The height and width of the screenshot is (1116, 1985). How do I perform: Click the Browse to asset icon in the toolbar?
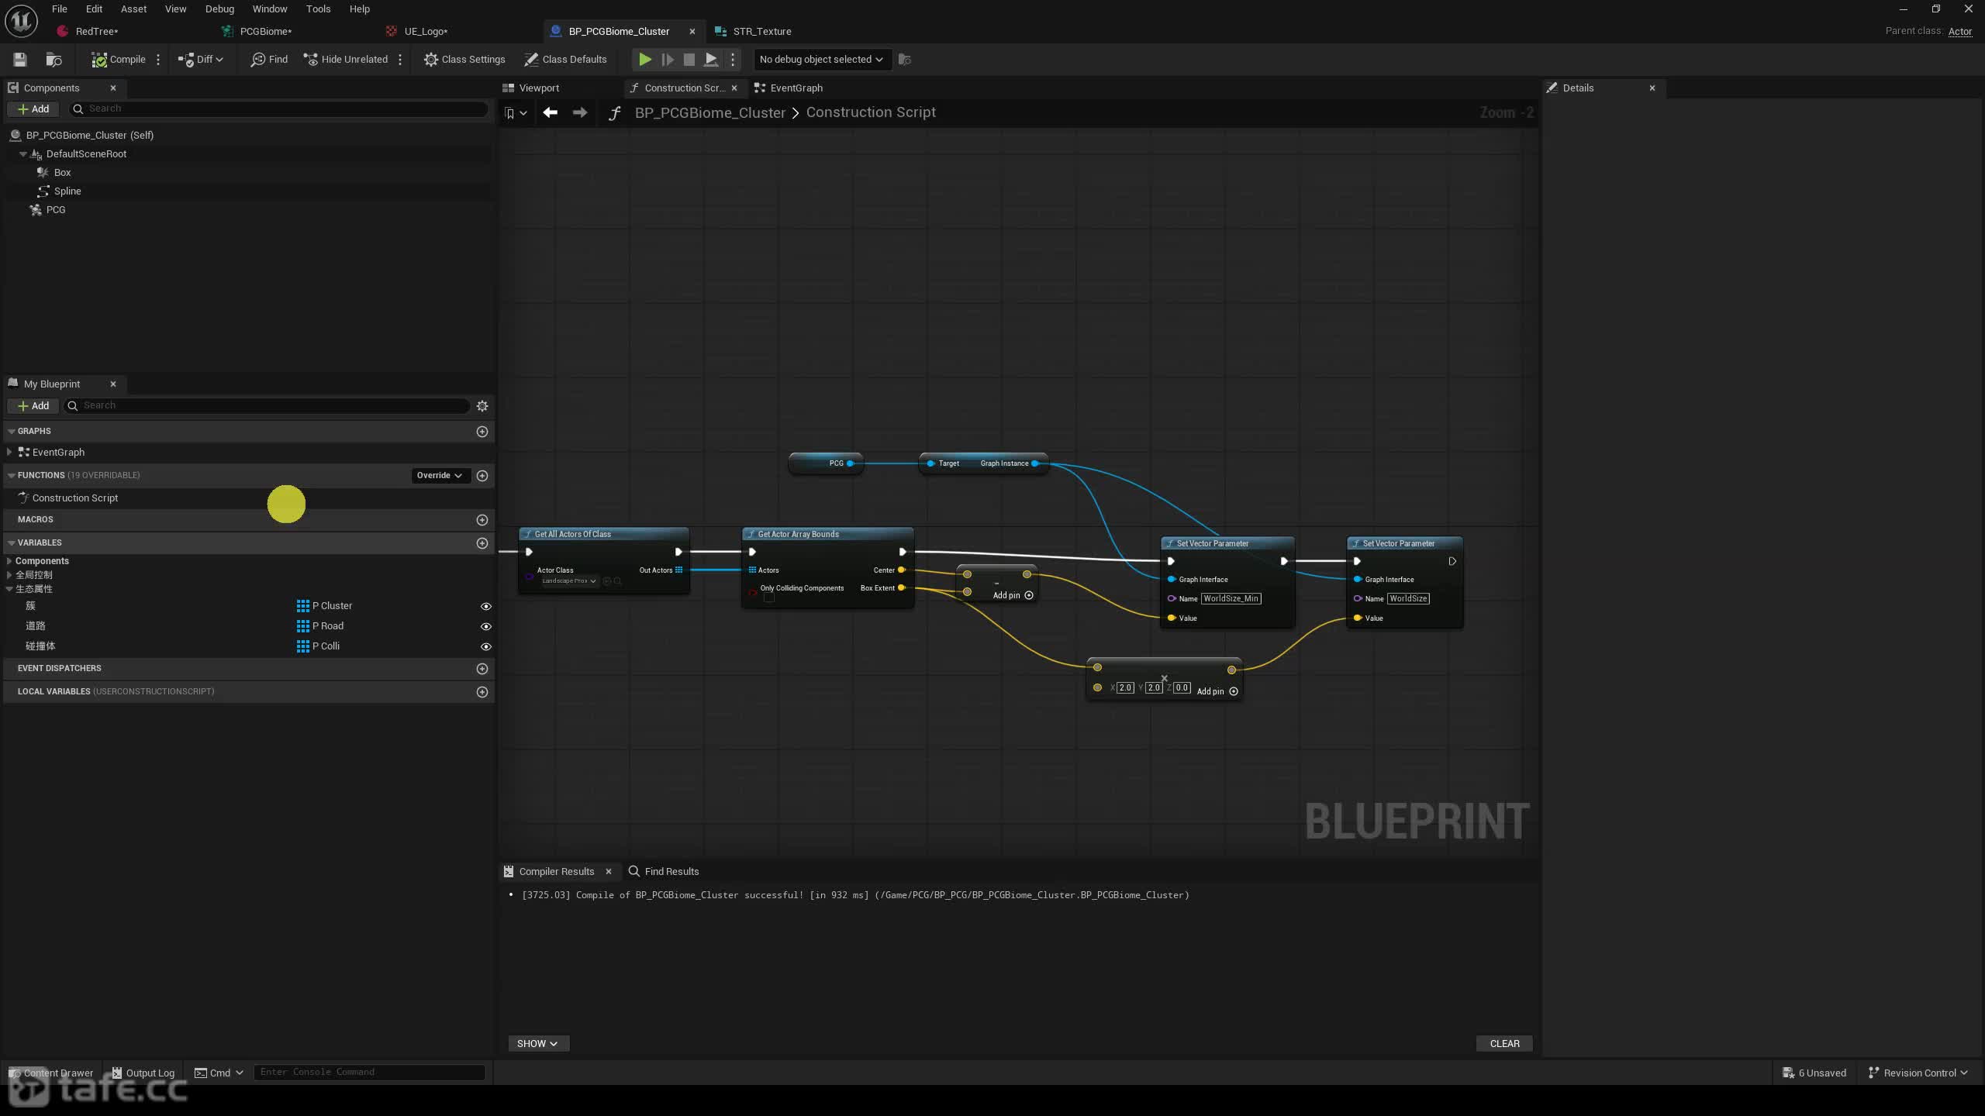point(54,60)
